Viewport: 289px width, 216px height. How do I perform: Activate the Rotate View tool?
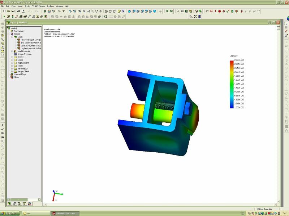(x=96, y=11)
